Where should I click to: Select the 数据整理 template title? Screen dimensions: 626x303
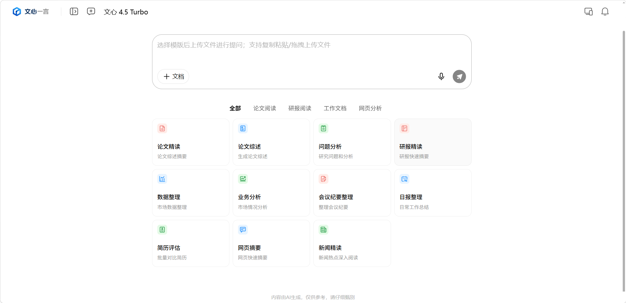pyautogui.click(x=169, y=197)
